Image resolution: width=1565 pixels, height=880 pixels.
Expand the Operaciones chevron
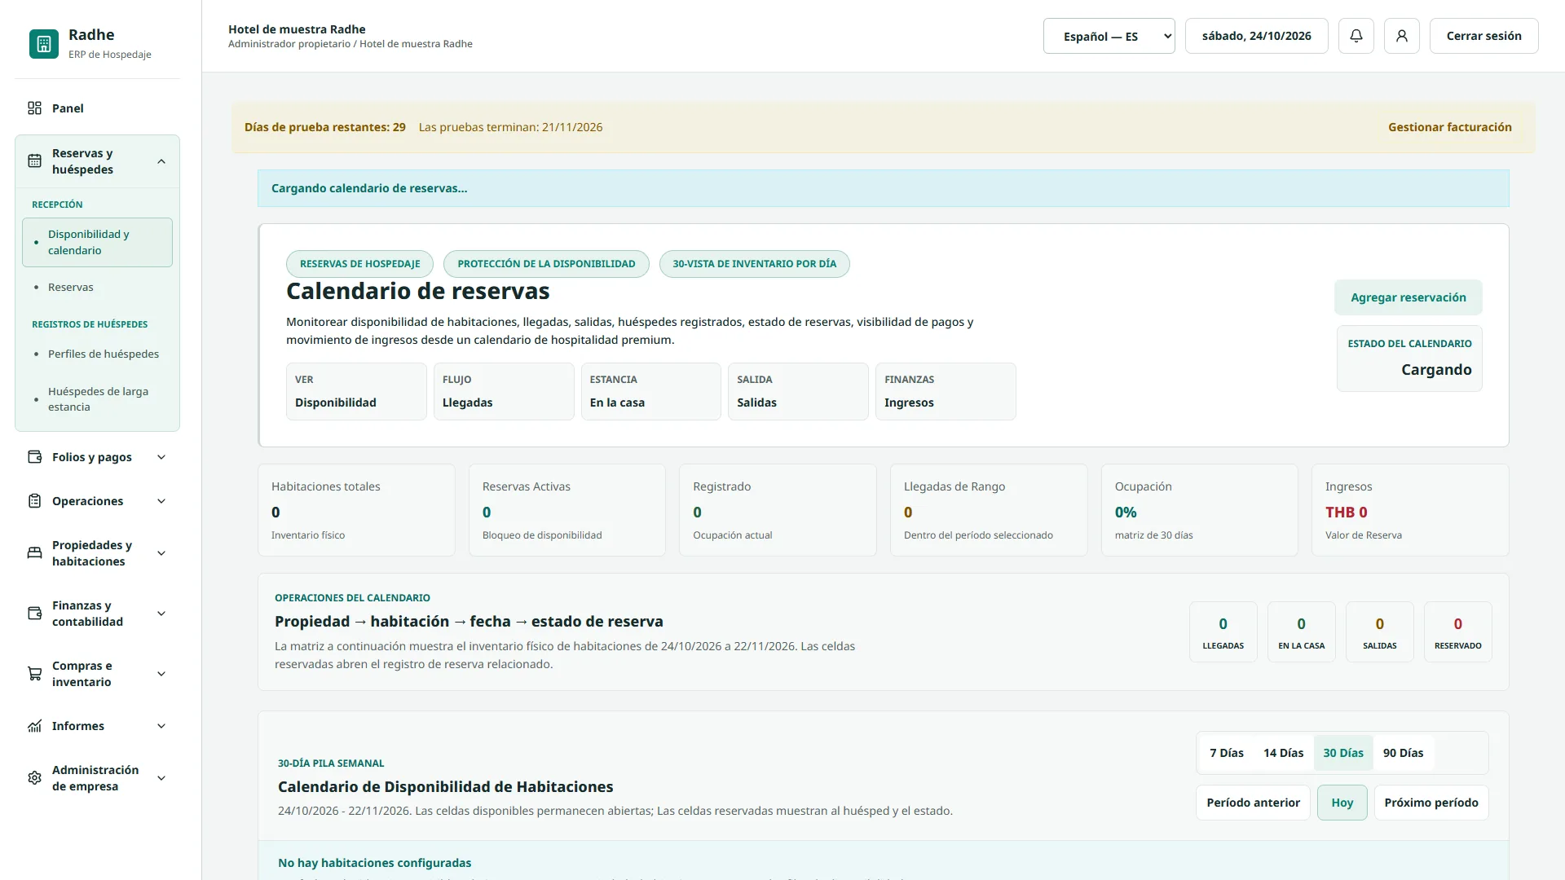[x=161, y=501]
